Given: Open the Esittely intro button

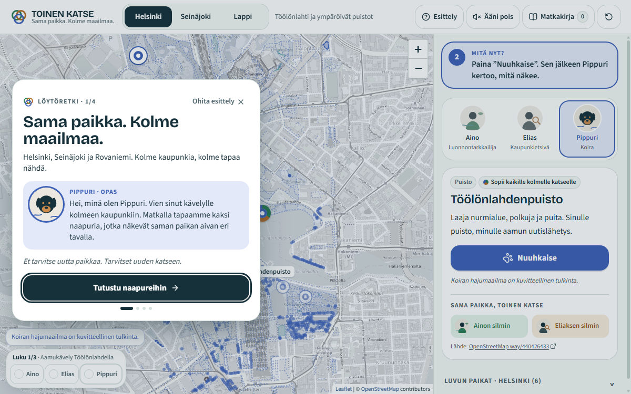Looking at the screenshot, I should (440, 17).
